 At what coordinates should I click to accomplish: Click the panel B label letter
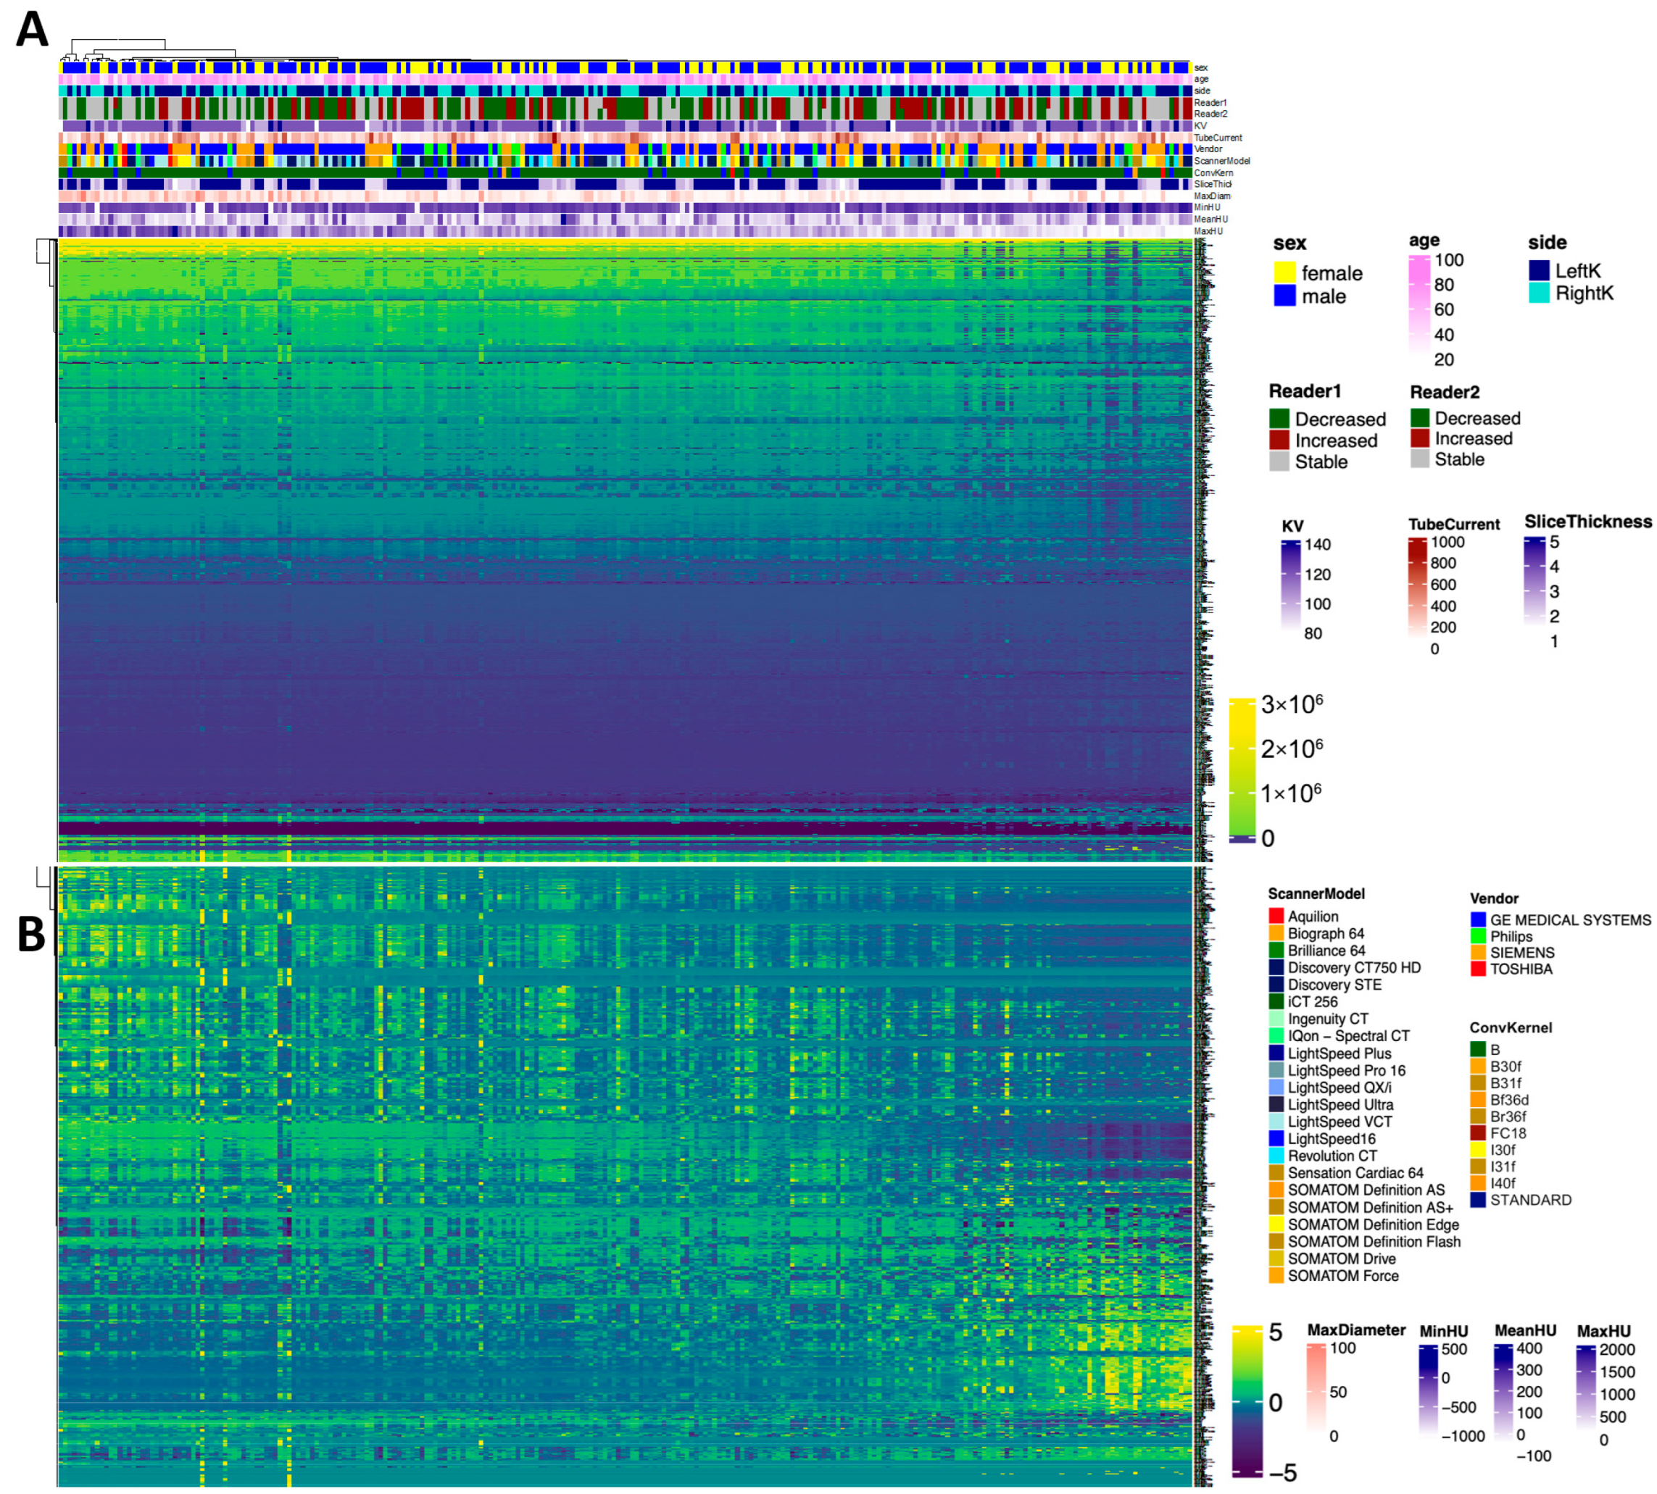(31, 935)
